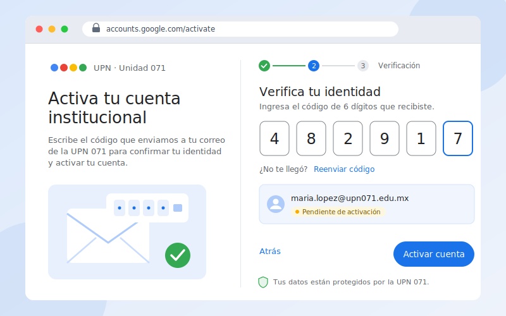This screenshot has height=316, width=506.
Task: Click Tus datos están protegidos text
Action: click(x=351, y=282)
